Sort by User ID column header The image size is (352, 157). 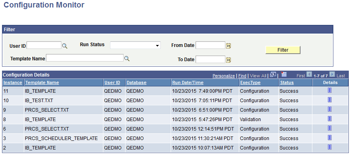pyautogui.click(x=112, y=82)
